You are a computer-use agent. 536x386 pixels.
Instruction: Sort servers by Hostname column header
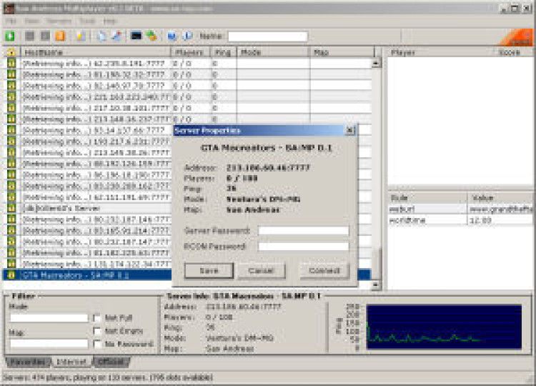point(95,52)
